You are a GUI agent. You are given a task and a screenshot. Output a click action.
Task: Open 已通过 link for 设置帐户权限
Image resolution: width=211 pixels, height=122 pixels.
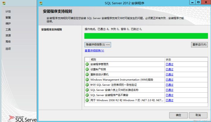point(169,69)
